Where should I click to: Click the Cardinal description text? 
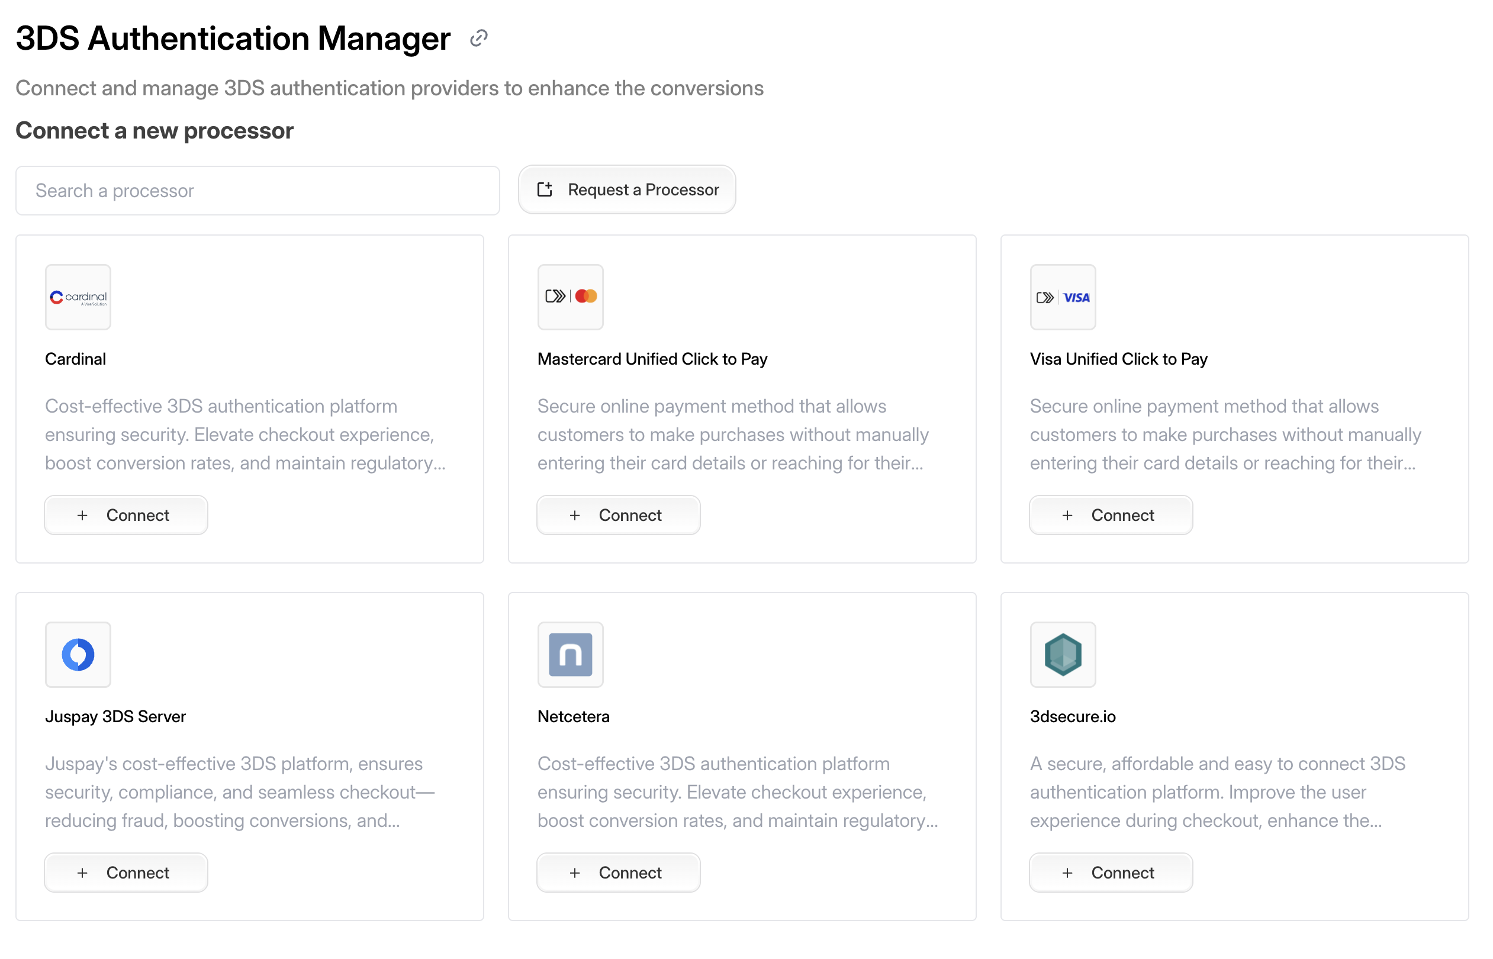tap(244, 434)
